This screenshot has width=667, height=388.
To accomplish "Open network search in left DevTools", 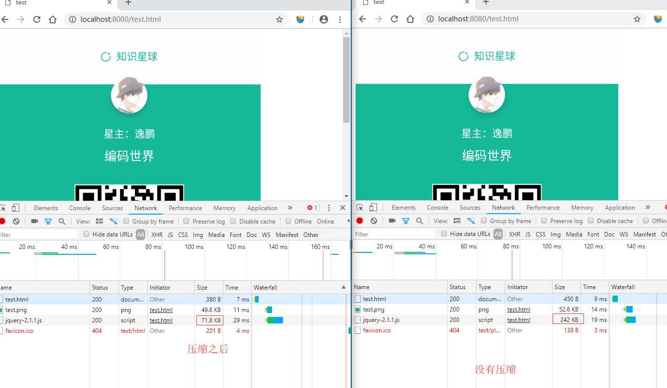I will [62, 221].
